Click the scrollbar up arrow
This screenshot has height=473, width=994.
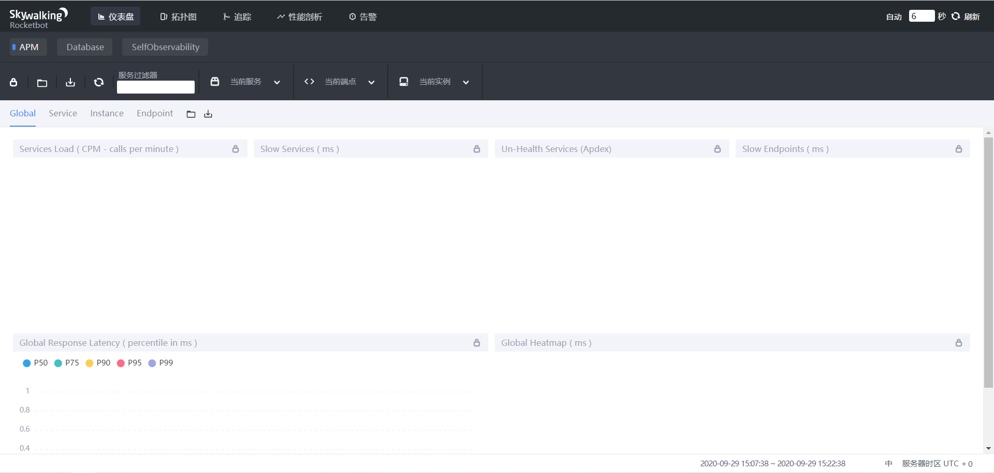(x=988, y=132)
